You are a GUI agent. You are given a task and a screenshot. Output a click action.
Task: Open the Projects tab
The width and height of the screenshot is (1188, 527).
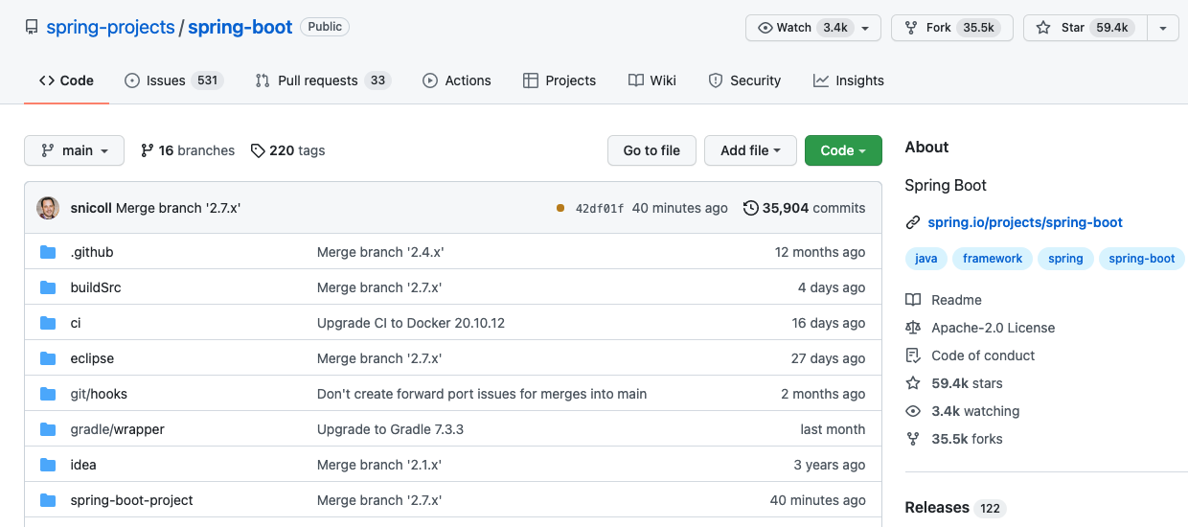point(560,80)
